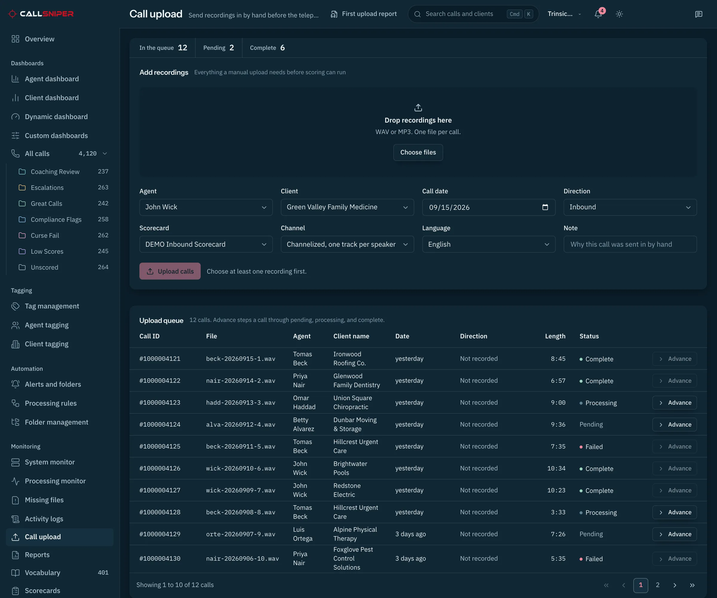
Task: Open the Direction dropdown set to Inbound
Action: 630,207
